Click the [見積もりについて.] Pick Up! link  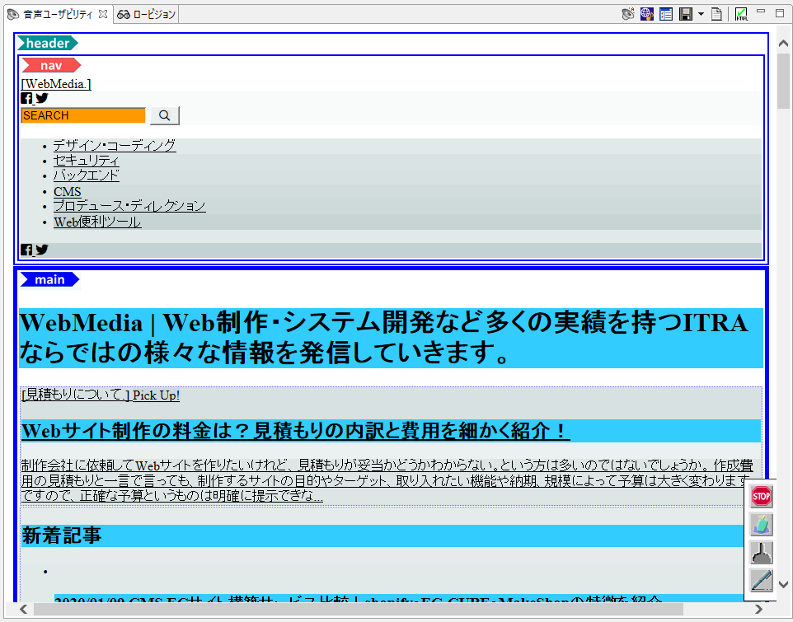coord(101,395)
